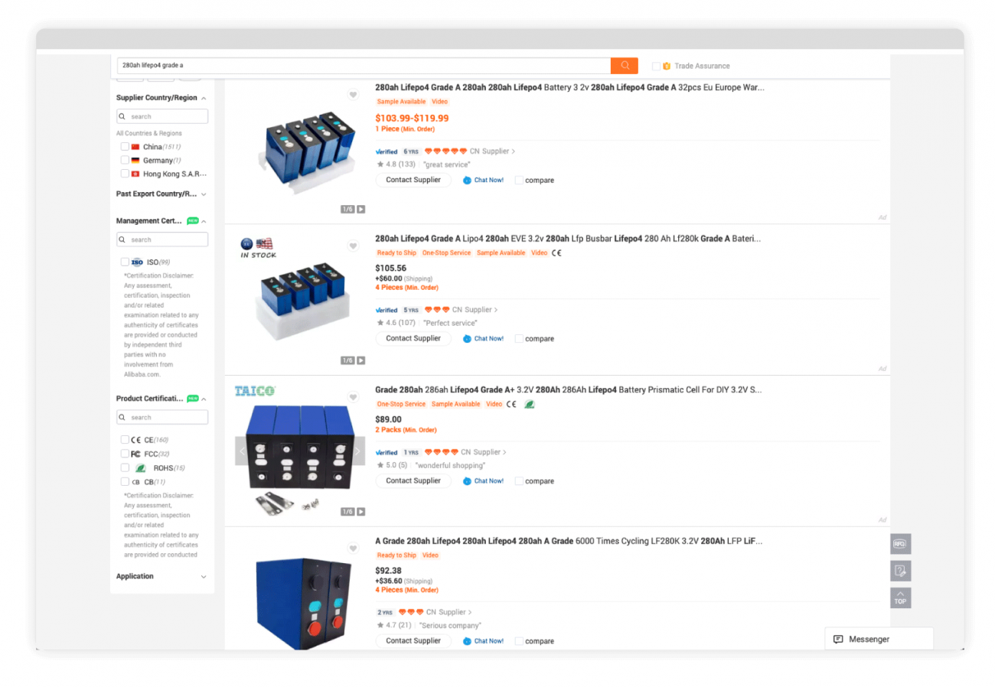Click Contact Supplier for the $105.56 listing
Screen dimensions: 995x687
click(413, 338)
